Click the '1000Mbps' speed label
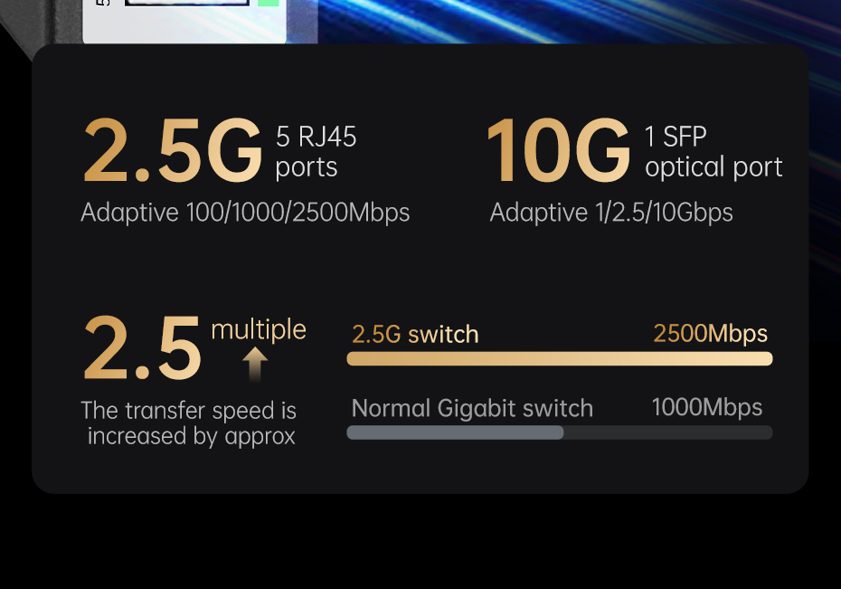 (x=706, y=407)
